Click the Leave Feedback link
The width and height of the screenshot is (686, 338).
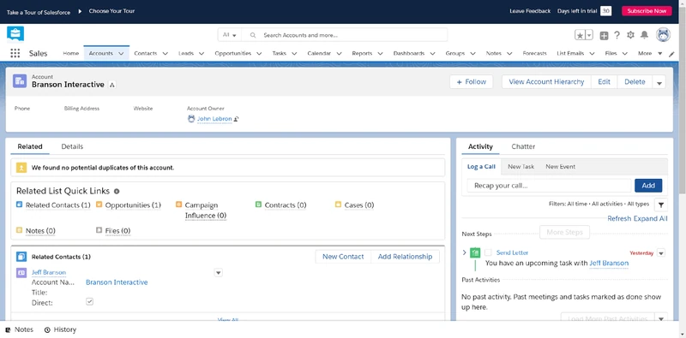(530, 11)
